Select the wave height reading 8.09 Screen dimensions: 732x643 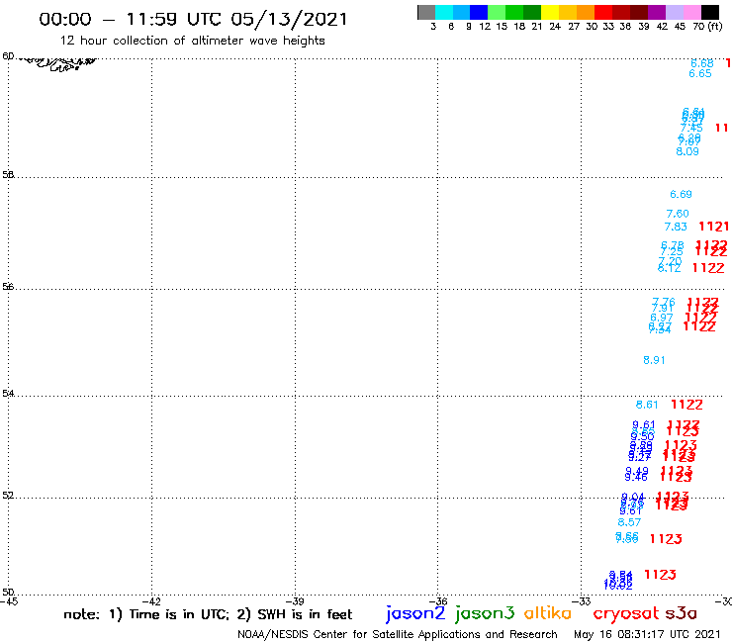(687, 151)
